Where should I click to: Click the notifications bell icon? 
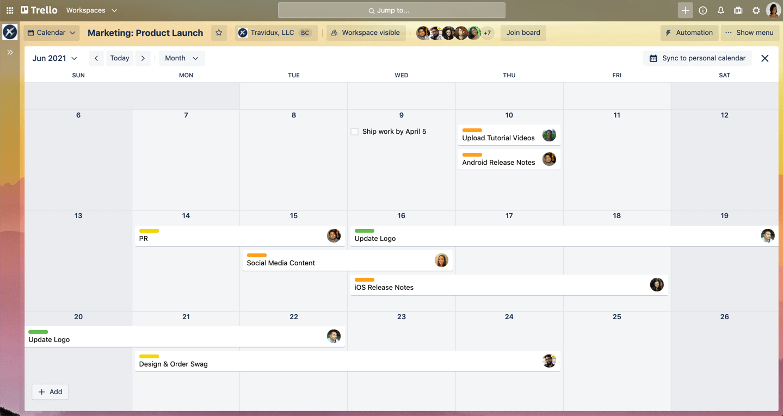click(720, 10)
